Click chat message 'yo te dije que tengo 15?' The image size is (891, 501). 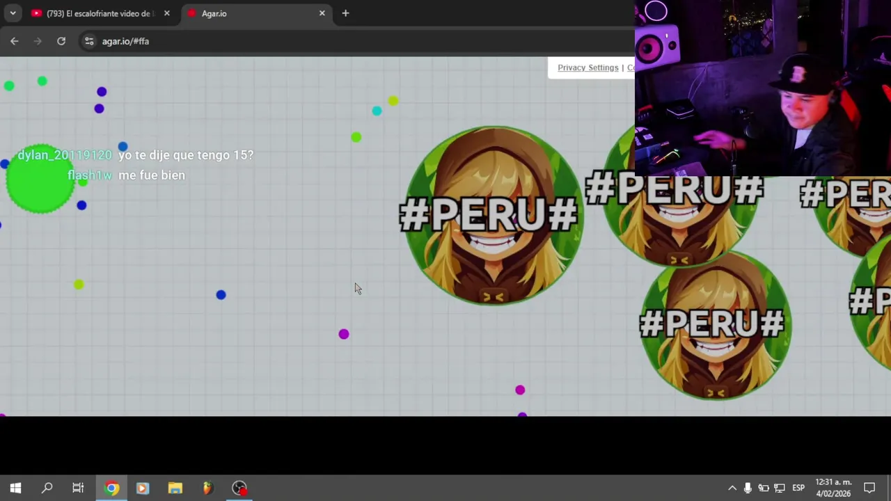pyautogui.click(x=186, y=155)
